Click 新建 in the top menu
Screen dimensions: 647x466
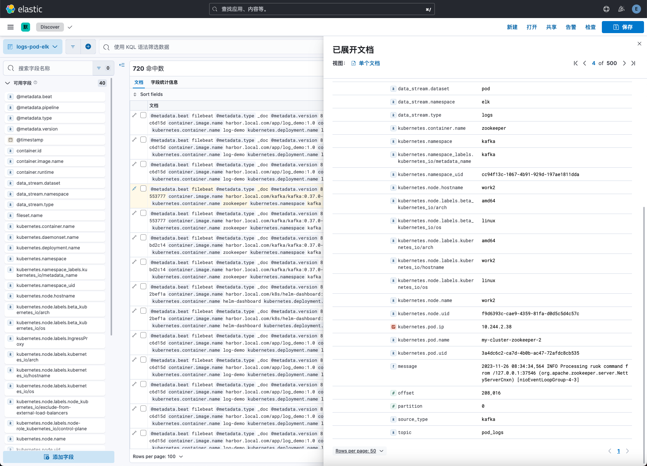coord(512,27)
